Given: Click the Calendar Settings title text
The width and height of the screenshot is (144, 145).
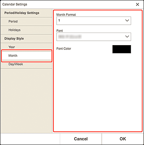Looking at the screenshot, I should 15,4.
